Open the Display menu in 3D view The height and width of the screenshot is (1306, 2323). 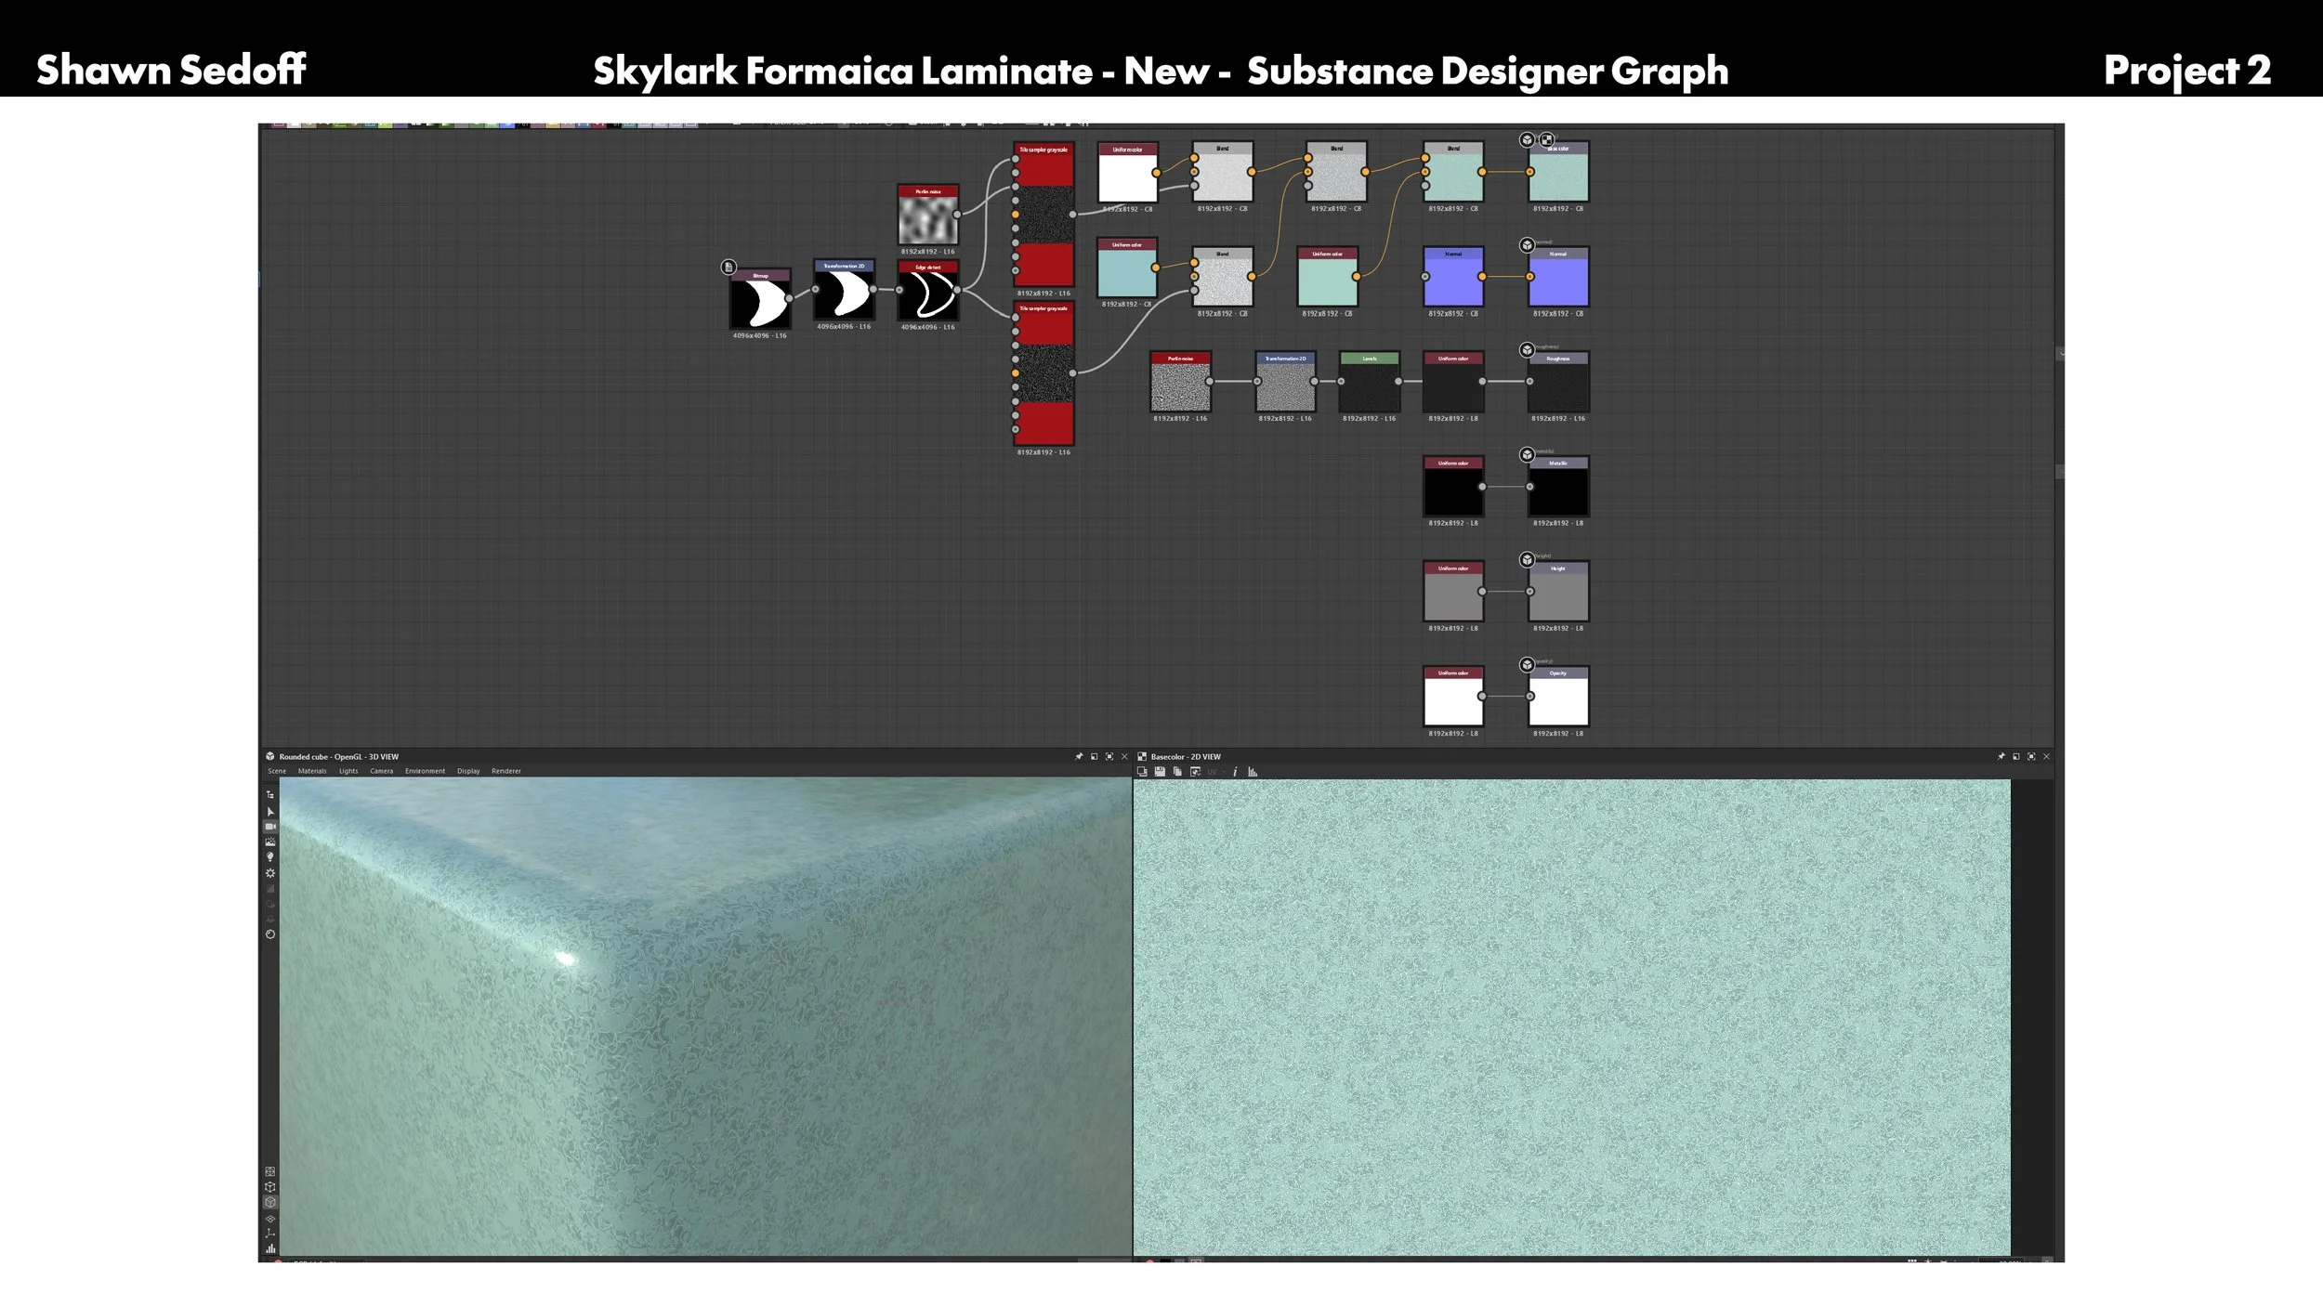tap(468, 771)
